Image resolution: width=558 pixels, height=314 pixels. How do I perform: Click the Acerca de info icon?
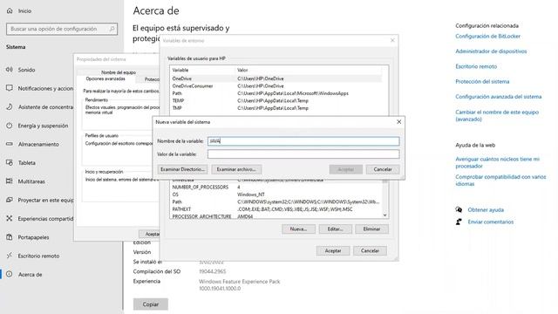[10, 274]
